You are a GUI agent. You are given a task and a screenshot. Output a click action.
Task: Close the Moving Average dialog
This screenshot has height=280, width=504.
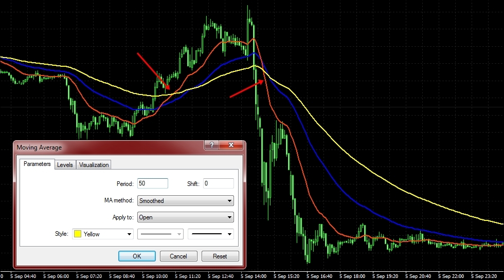coord(231,145)
